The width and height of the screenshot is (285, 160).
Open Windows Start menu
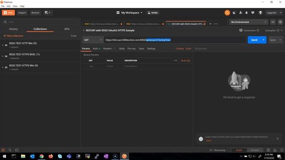[x=4, y=156]
